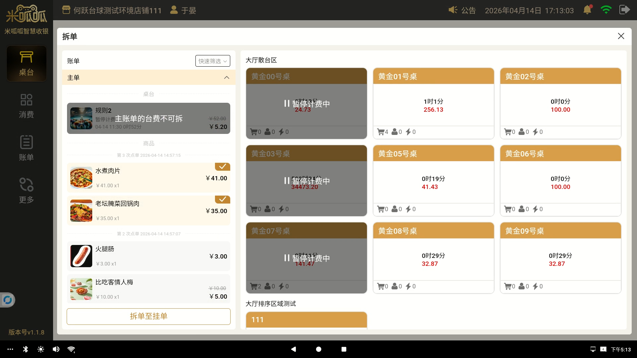Screen dimensions: 637x358
Task: Select the 火腿肠 item for splitting
Action: click(x=148, y=256)
